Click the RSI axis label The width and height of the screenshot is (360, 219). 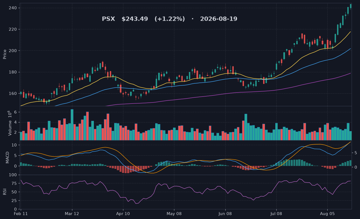[5, 192]
